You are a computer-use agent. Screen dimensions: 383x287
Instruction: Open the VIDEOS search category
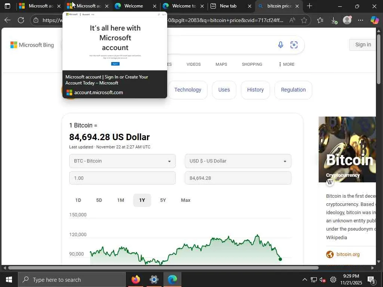pyautogui.click(x=193, y=64)
